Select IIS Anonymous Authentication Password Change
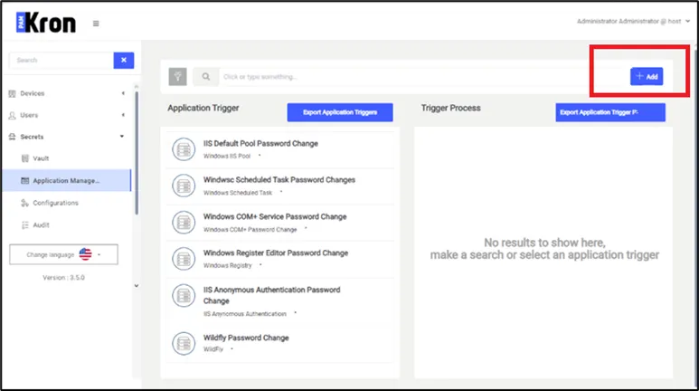Viewport: 699px width, 391px height. (x=280, y=301)
